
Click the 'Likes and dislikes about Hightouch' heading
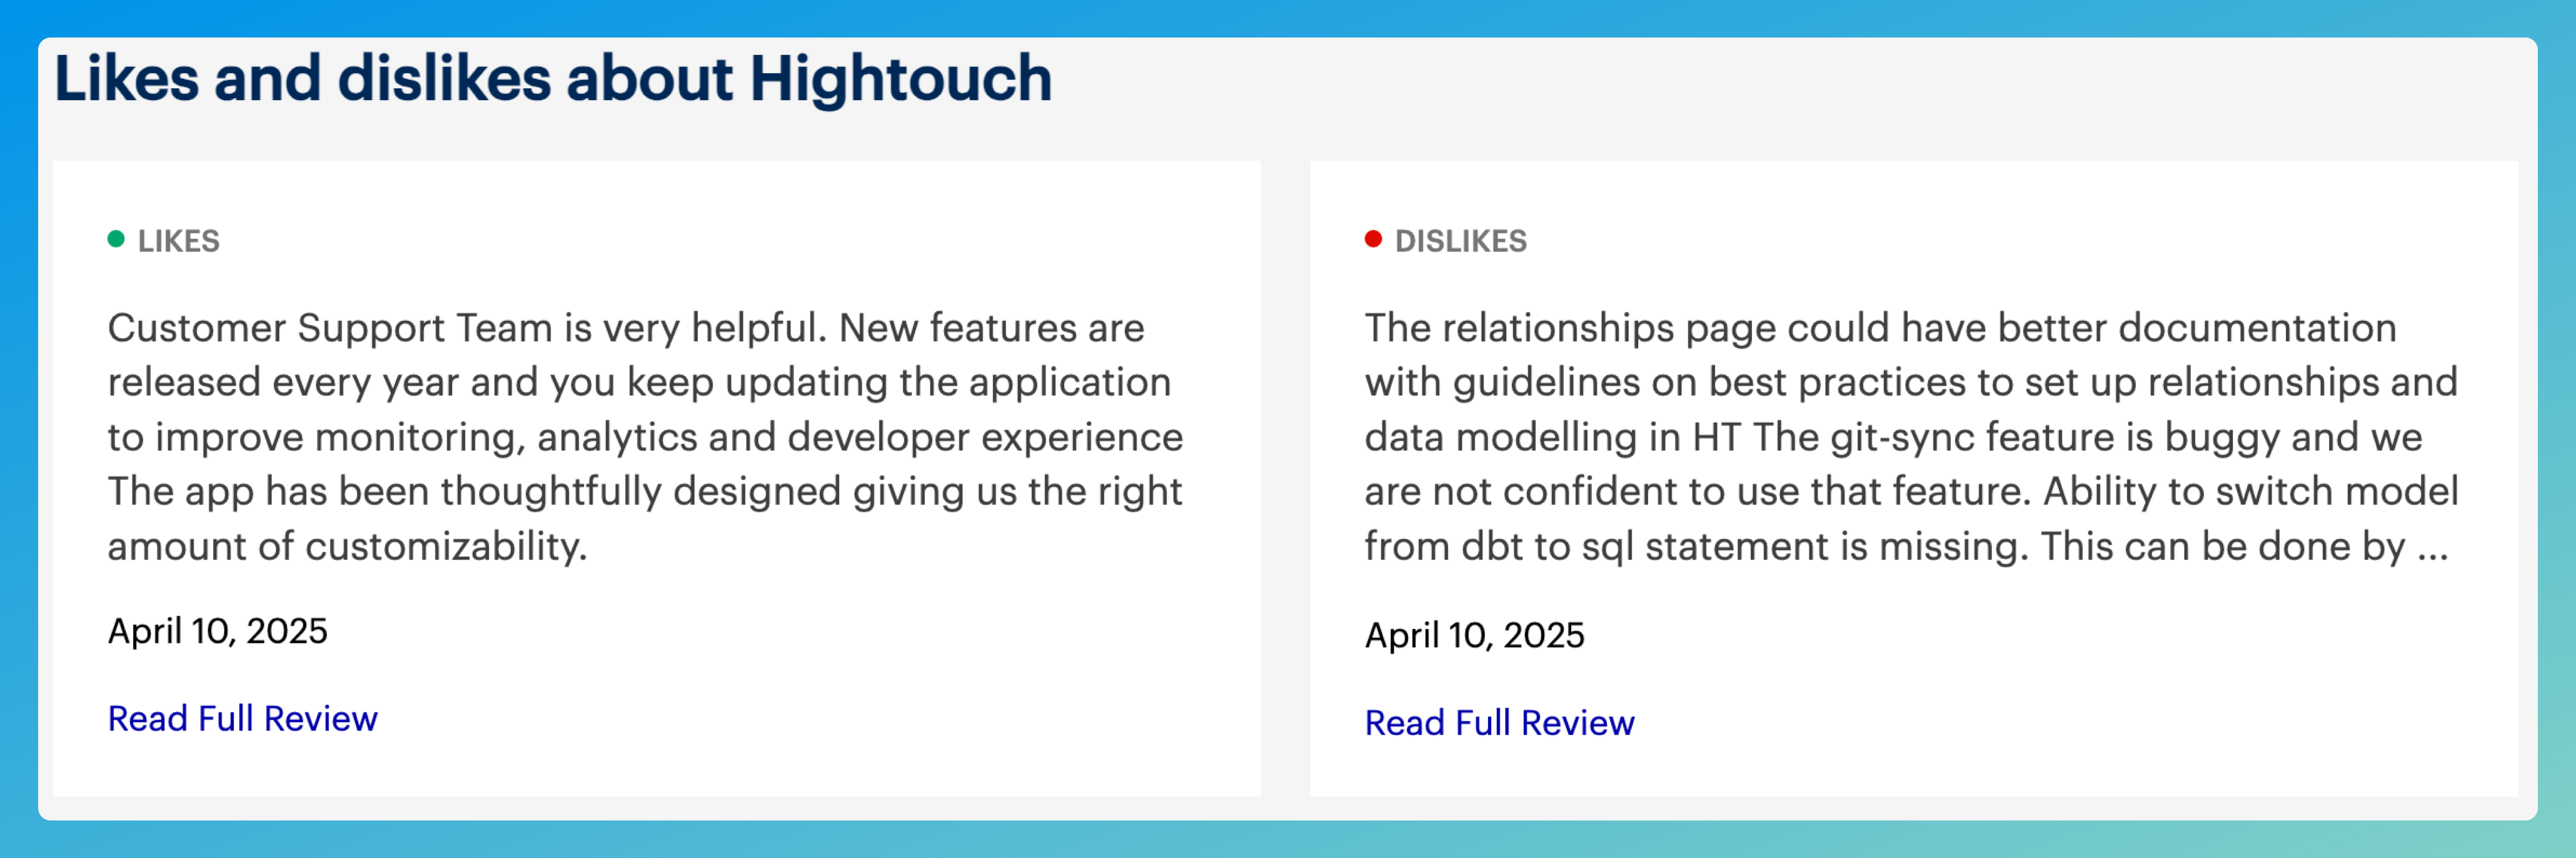[552, 79]
